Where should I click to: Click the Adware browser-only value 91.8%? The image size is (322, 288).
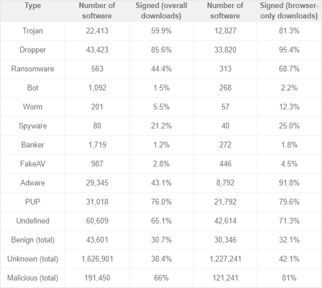289,183
